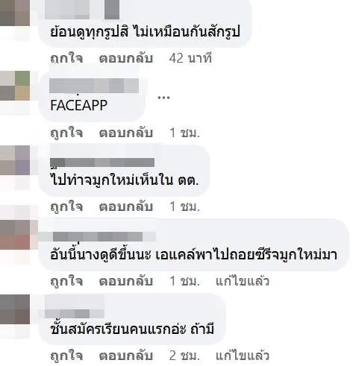Reply to the ชั้นสมัครเรียนคนแรก comment

[x=125, y=356]
